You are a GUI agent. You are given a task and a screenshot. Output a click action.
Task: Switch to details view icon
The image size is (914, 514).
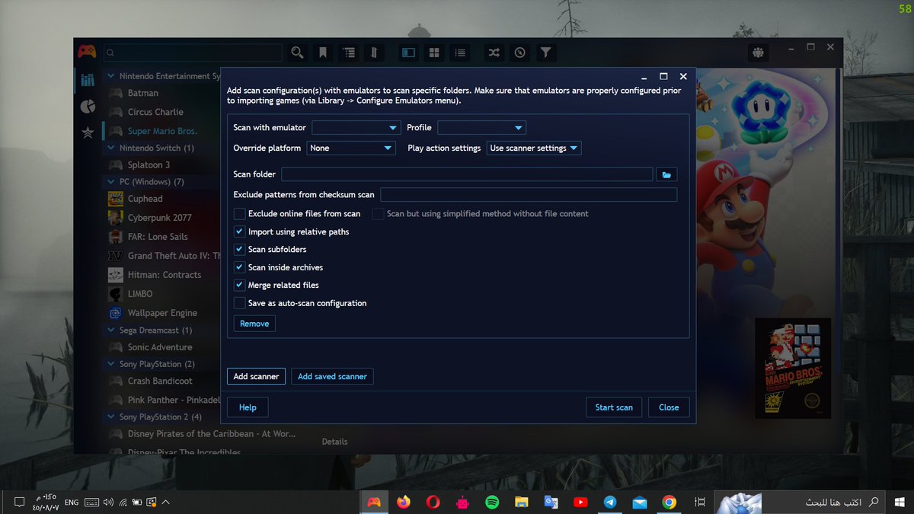coord(409,53)
